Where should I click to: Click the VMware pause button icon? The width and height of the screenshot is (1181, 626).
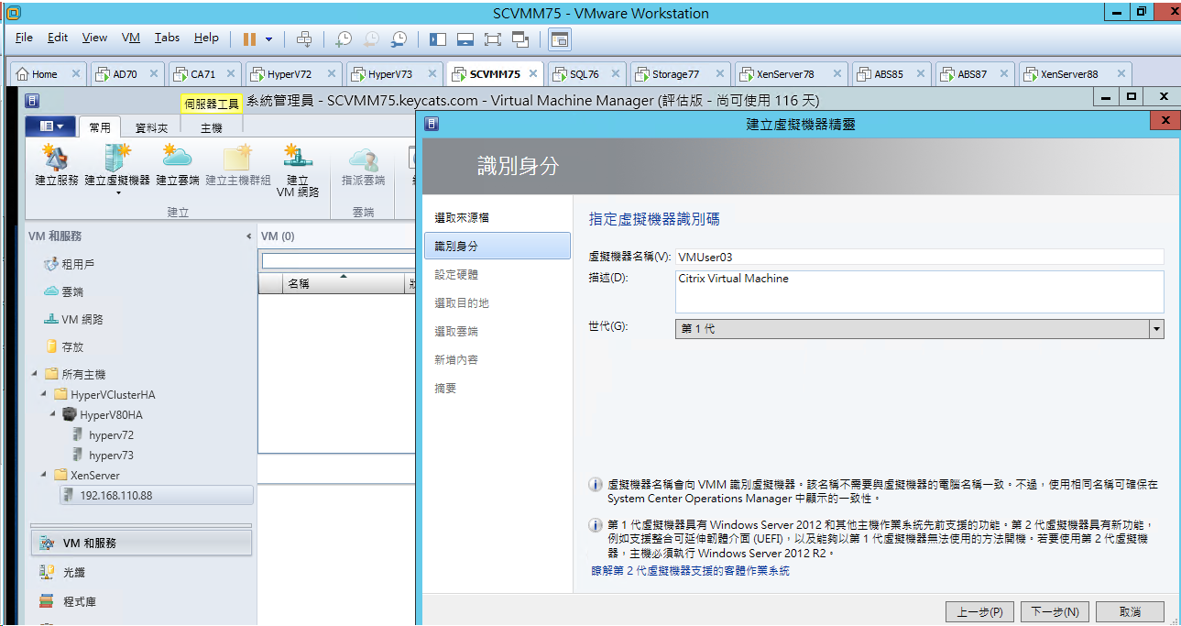click(x=249, y=38)
